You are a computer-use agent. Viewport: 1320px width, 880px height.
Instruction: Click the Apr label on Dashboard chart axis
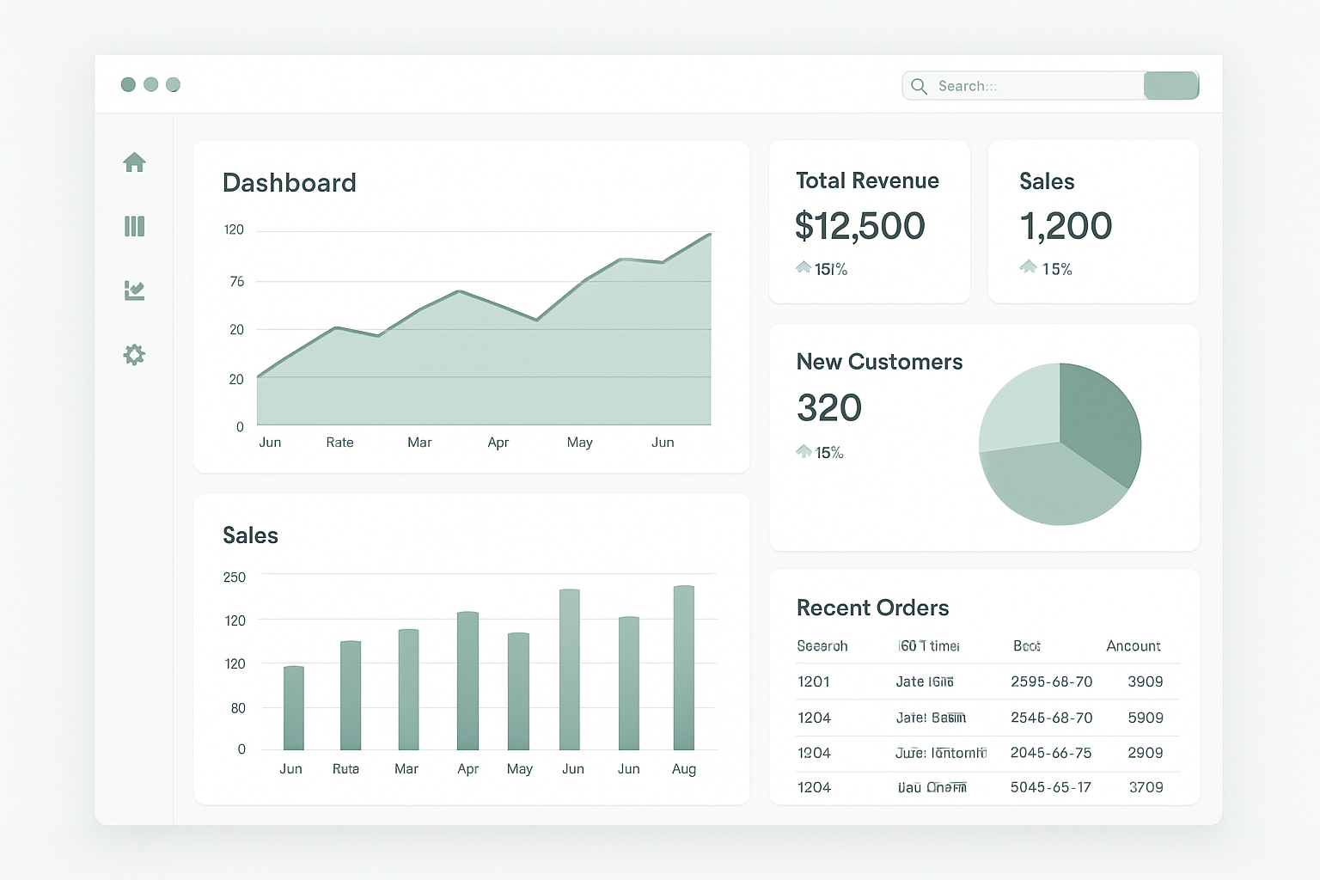pyautogui.click(x=498, y=443)
